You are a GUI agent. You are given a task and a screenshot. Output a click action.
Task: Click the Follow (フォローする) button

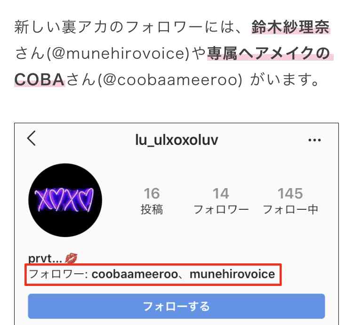[x=176, y=306]
